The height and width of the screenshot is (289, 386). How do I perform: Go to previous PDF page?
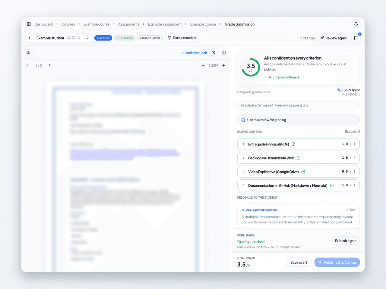click(x=27, y=65)
